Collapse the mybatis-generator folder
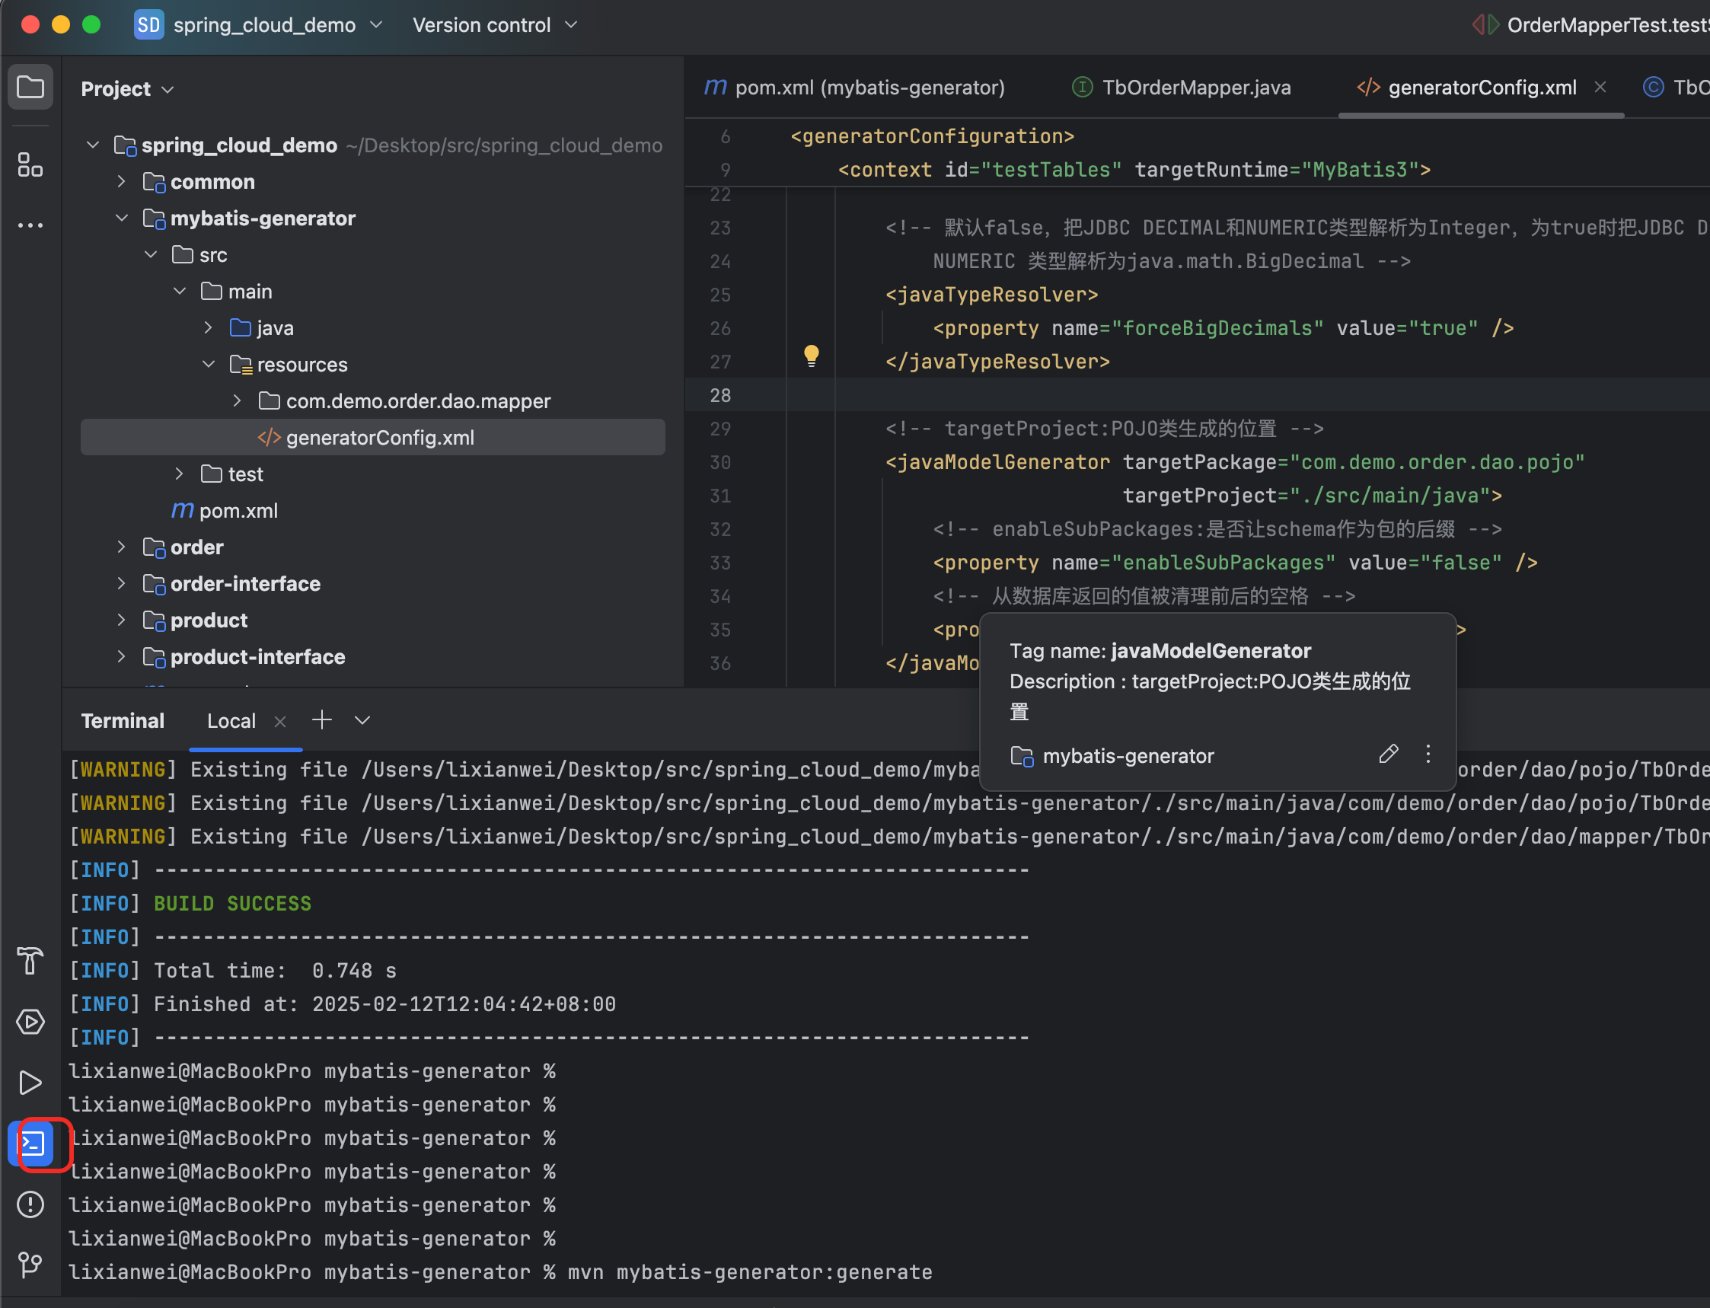Screen dimensions: 1710x1308 pos(122,218)
